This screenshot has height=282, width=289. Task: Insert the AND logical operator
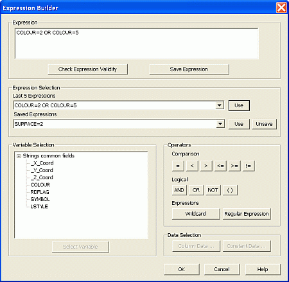click(179, 190)
